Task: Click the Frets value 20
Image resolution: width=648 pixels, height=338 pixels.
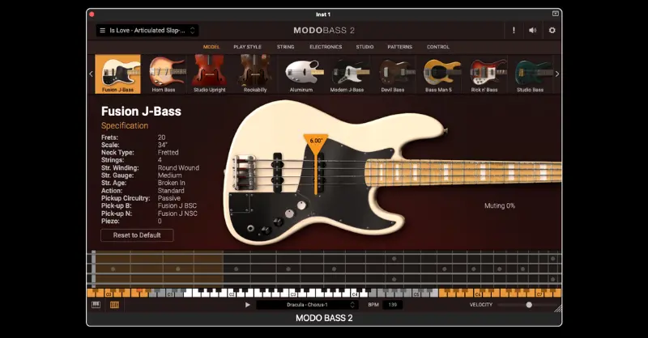Action: (x=161, y=137)
